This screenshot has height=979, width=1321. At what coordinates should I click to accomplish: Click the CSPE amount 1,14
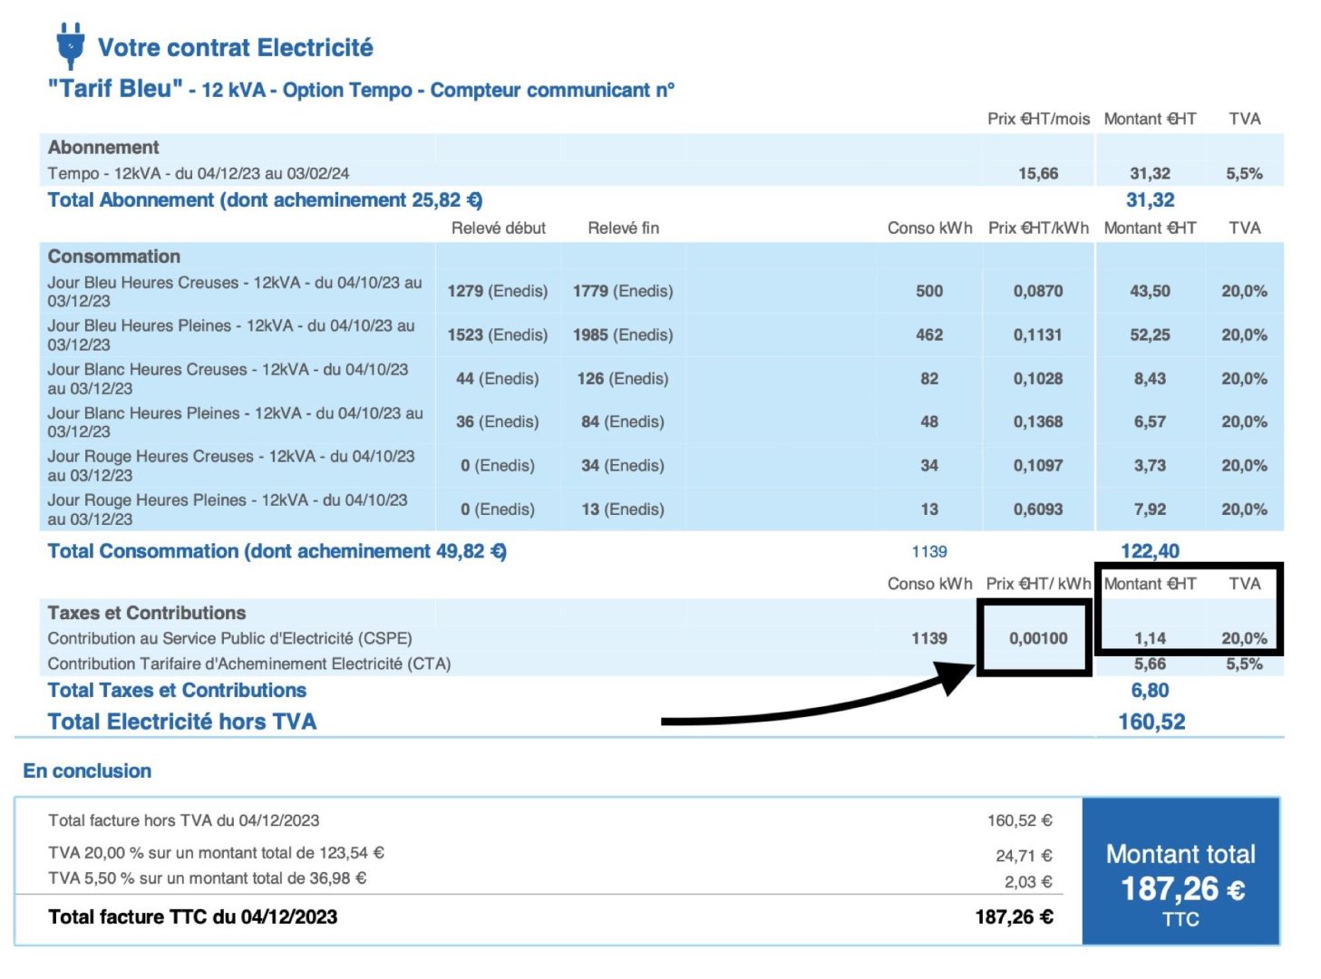click(x=1150, y=638)
